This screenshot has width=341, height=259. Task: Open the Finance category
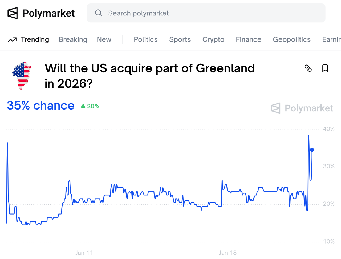pyautogui.click(x=249, y=39)
